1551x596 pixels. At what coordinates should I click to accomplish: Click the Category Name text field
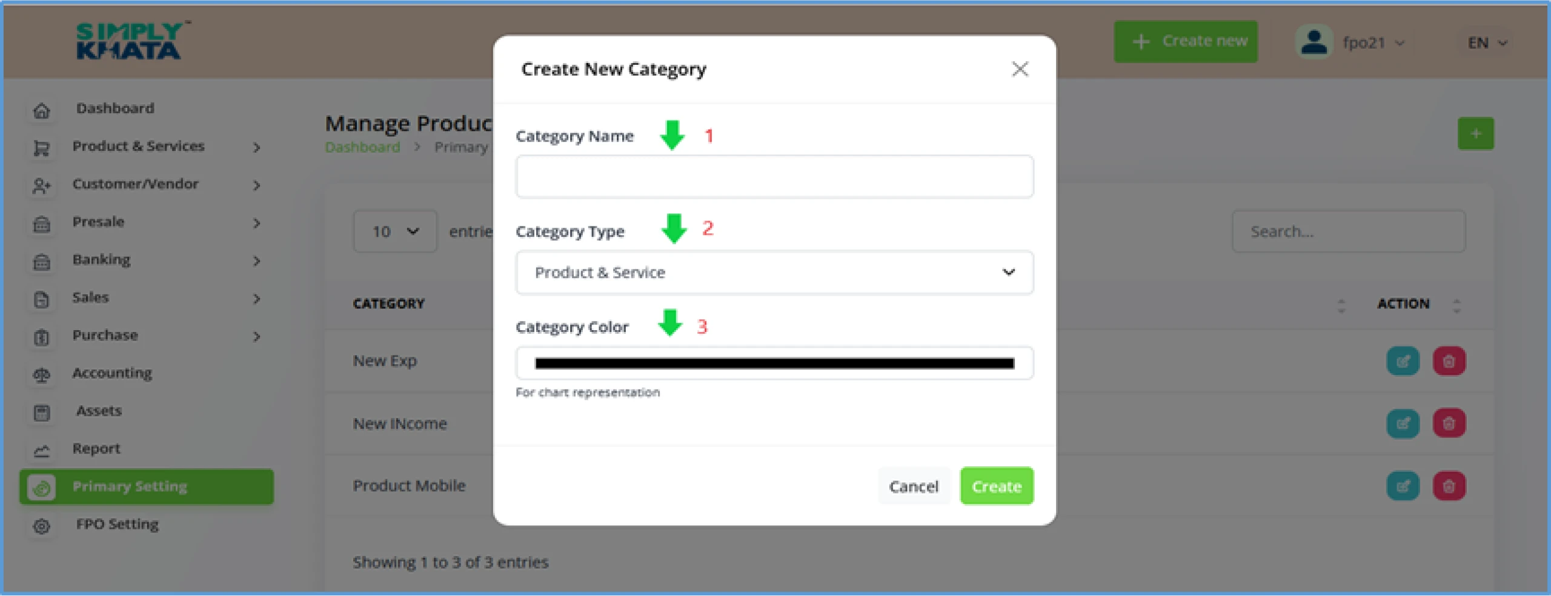774,177
